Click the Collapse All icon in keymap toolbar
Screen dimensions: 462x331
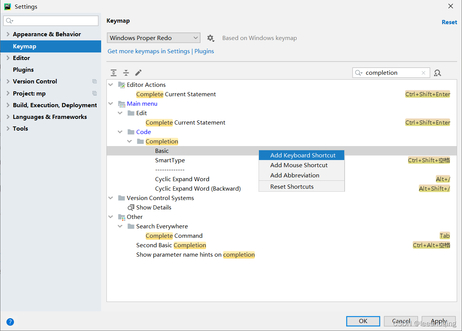[126, 73]
